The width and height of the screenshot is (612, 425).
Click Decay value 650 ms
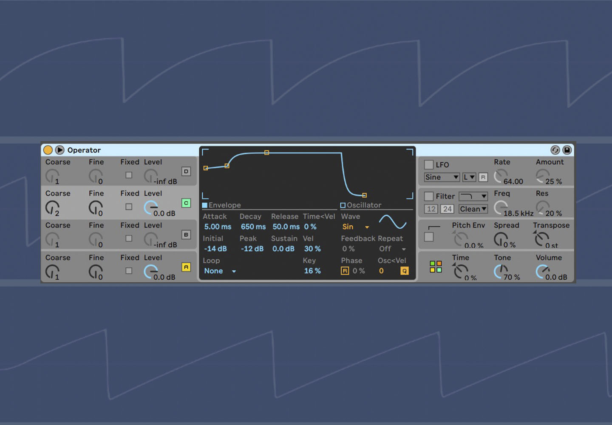click(253, 227)
